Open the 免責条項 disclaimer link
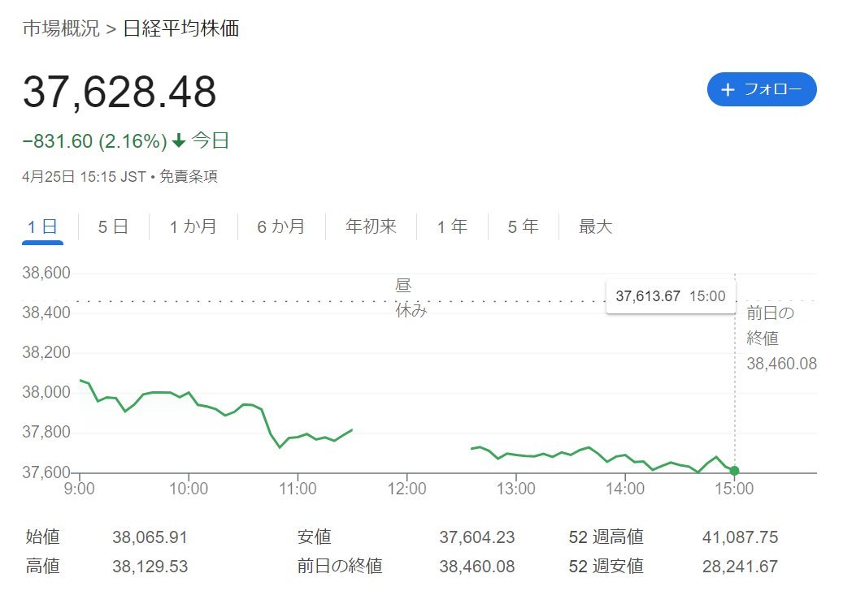Image resolution: width=856 pixels, height=595 pixels. (x=189, y=177)
